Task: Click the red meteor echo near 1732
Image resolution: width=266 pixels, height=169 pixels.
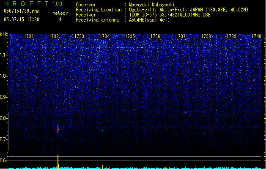Action: [58, 128]
